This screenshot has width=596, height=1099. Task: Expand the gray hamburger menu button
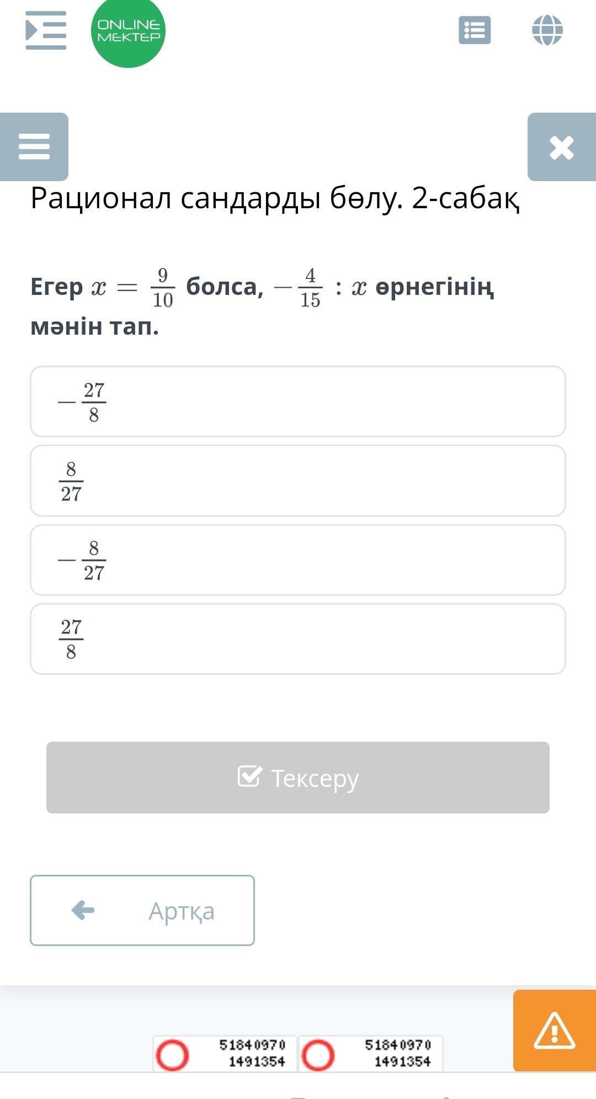coord(34,147)
